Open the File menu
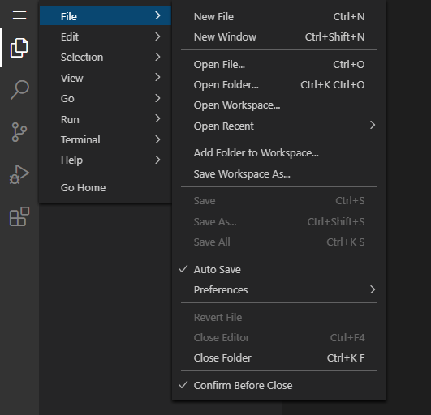 (x=106, y=16)
